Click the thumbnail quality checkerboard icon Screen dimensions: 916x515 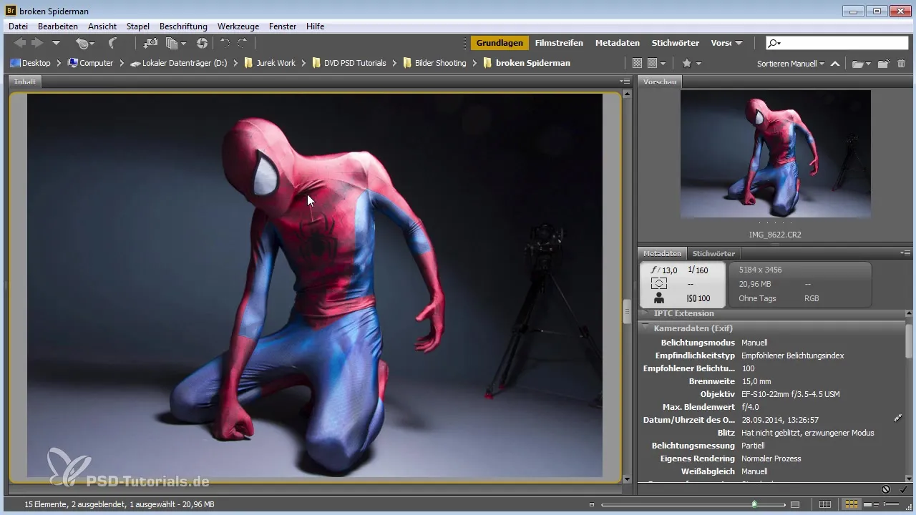637,63
